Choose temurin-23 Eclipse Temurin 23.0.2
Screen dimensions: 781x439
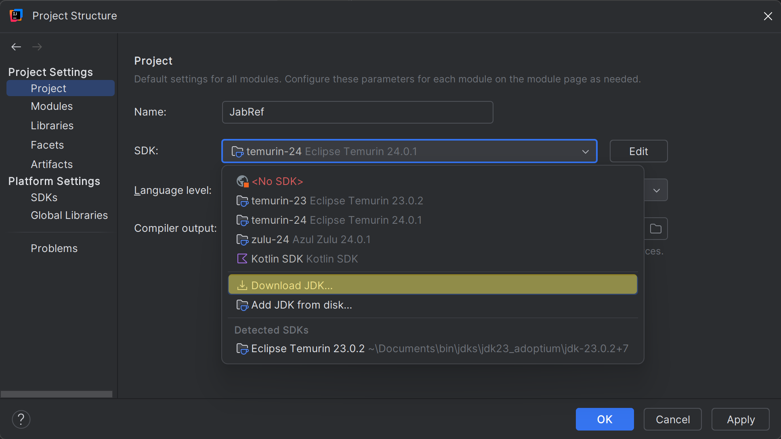tap(337, 201)
